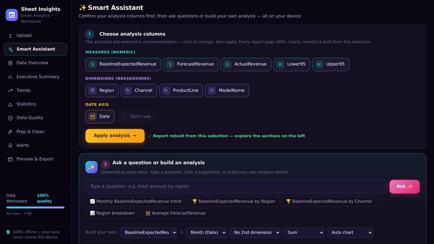Click the 30 rows · 7 KB text
The height and width of the screenshot is (244, 434).
pyautogui.click(x=19, y=213)
